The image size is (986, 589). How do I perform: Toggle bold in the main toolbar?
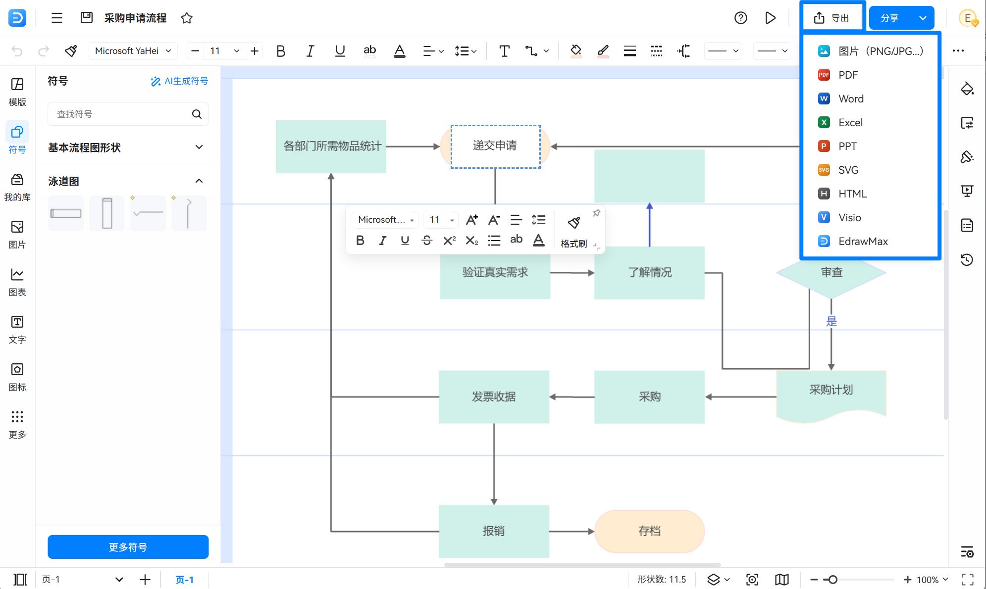tap(281, 51)
